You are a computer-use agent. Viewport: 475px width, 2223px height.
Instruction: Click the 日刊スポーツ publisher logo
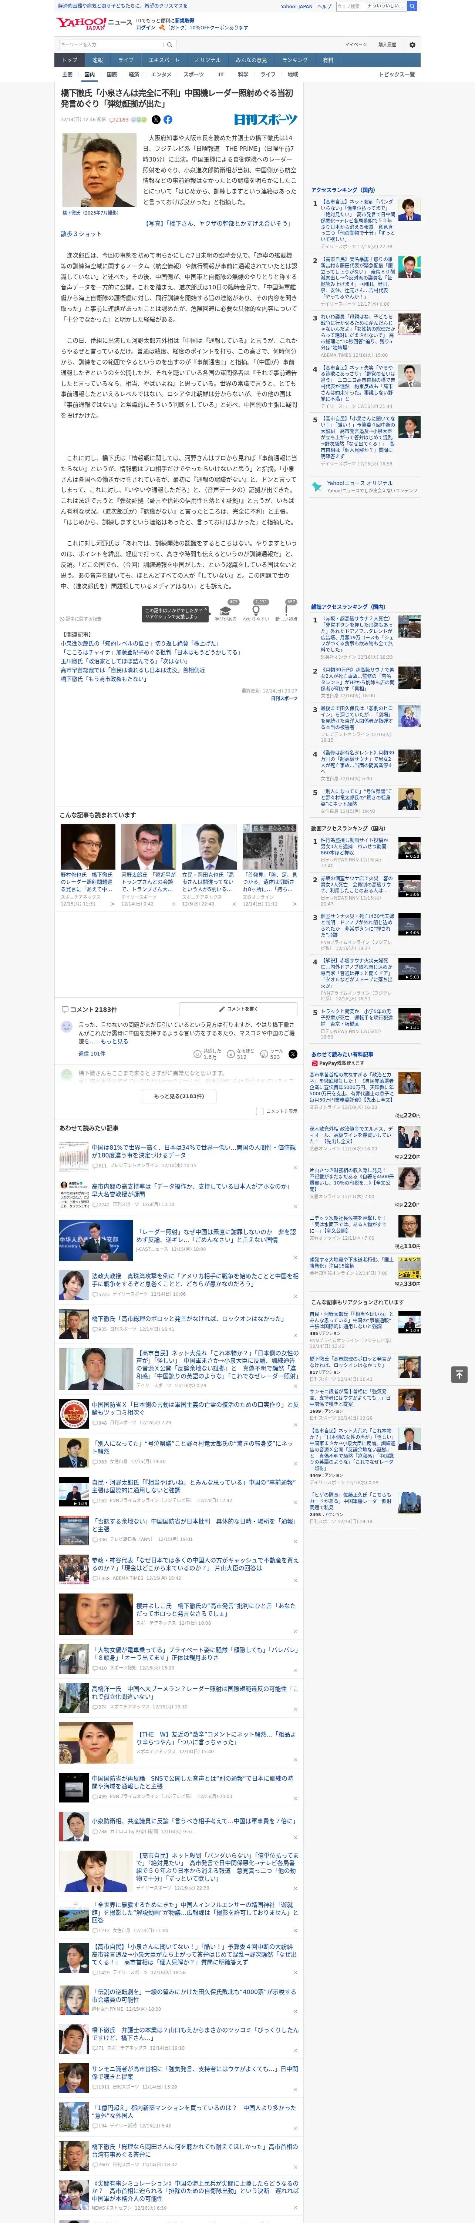(x=266, y=120)
